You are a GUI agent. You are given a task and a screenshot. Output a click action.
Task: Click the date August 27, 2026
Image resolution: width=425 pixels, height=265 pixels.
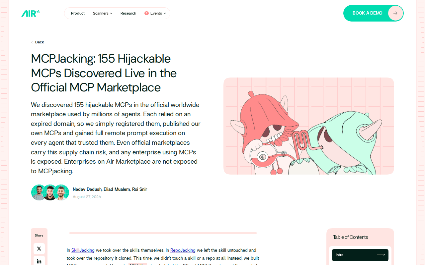(87, 197)
